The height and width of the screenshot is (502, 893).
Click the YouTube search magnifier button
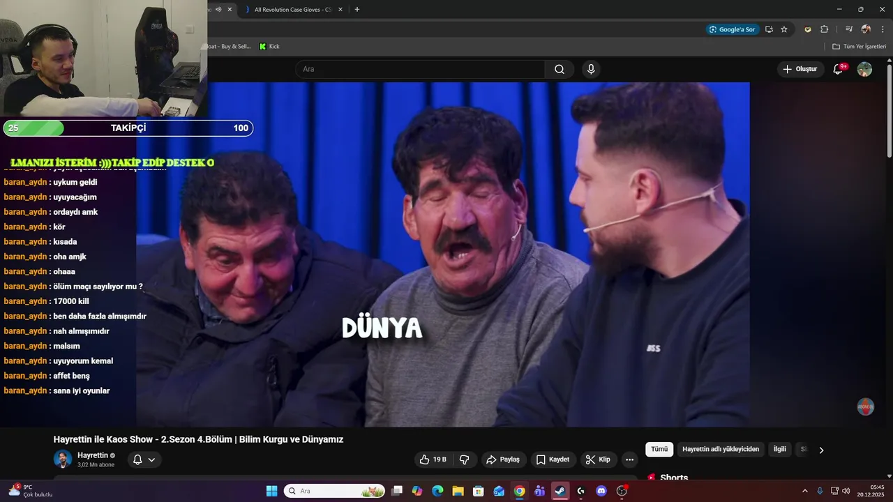tap(560, 69)
